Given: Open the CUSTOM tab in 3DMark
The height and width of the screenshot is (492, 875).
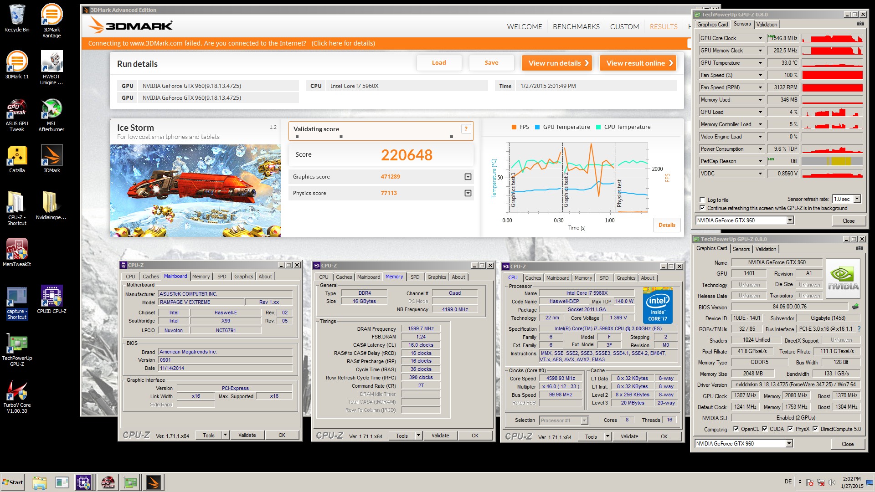Looking at the screenshot, I should pyautogui.click(x=624, y=27).
